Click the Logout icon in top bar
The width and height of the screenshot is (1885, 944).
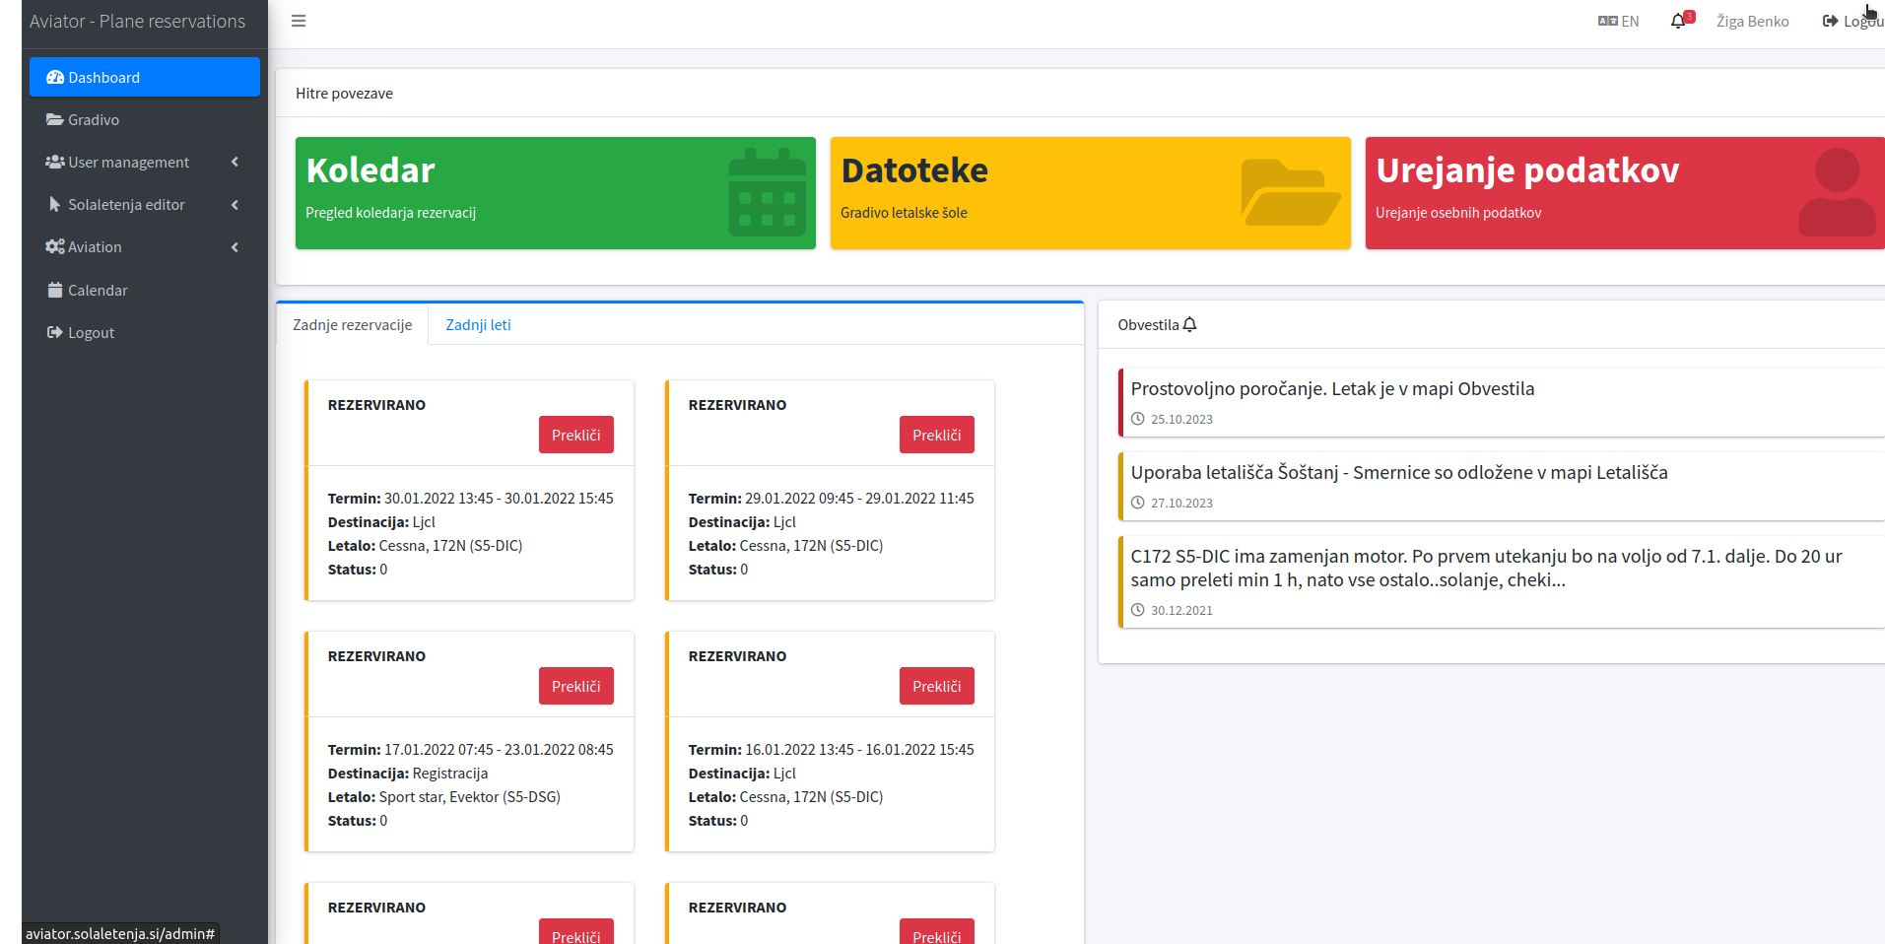pyautogui.click(x=1830, y=21)
